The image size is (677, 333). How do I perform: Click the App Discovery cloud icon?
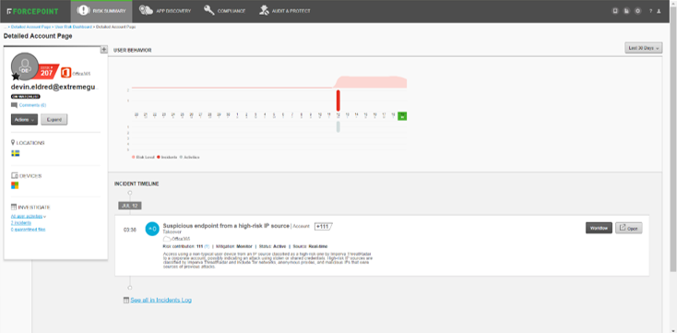(145, 10)
